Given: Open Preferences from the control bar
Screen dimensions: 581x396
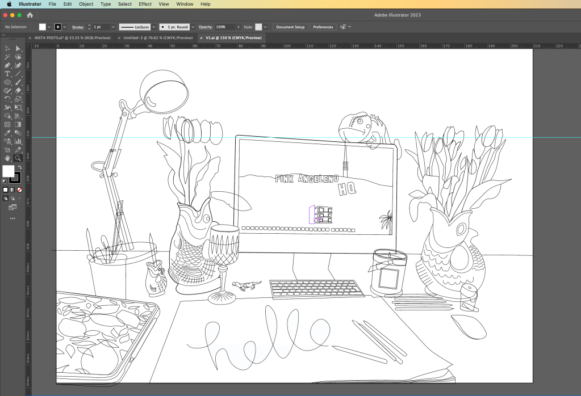Looking at the screenshot, I should (x=323, y=27).
